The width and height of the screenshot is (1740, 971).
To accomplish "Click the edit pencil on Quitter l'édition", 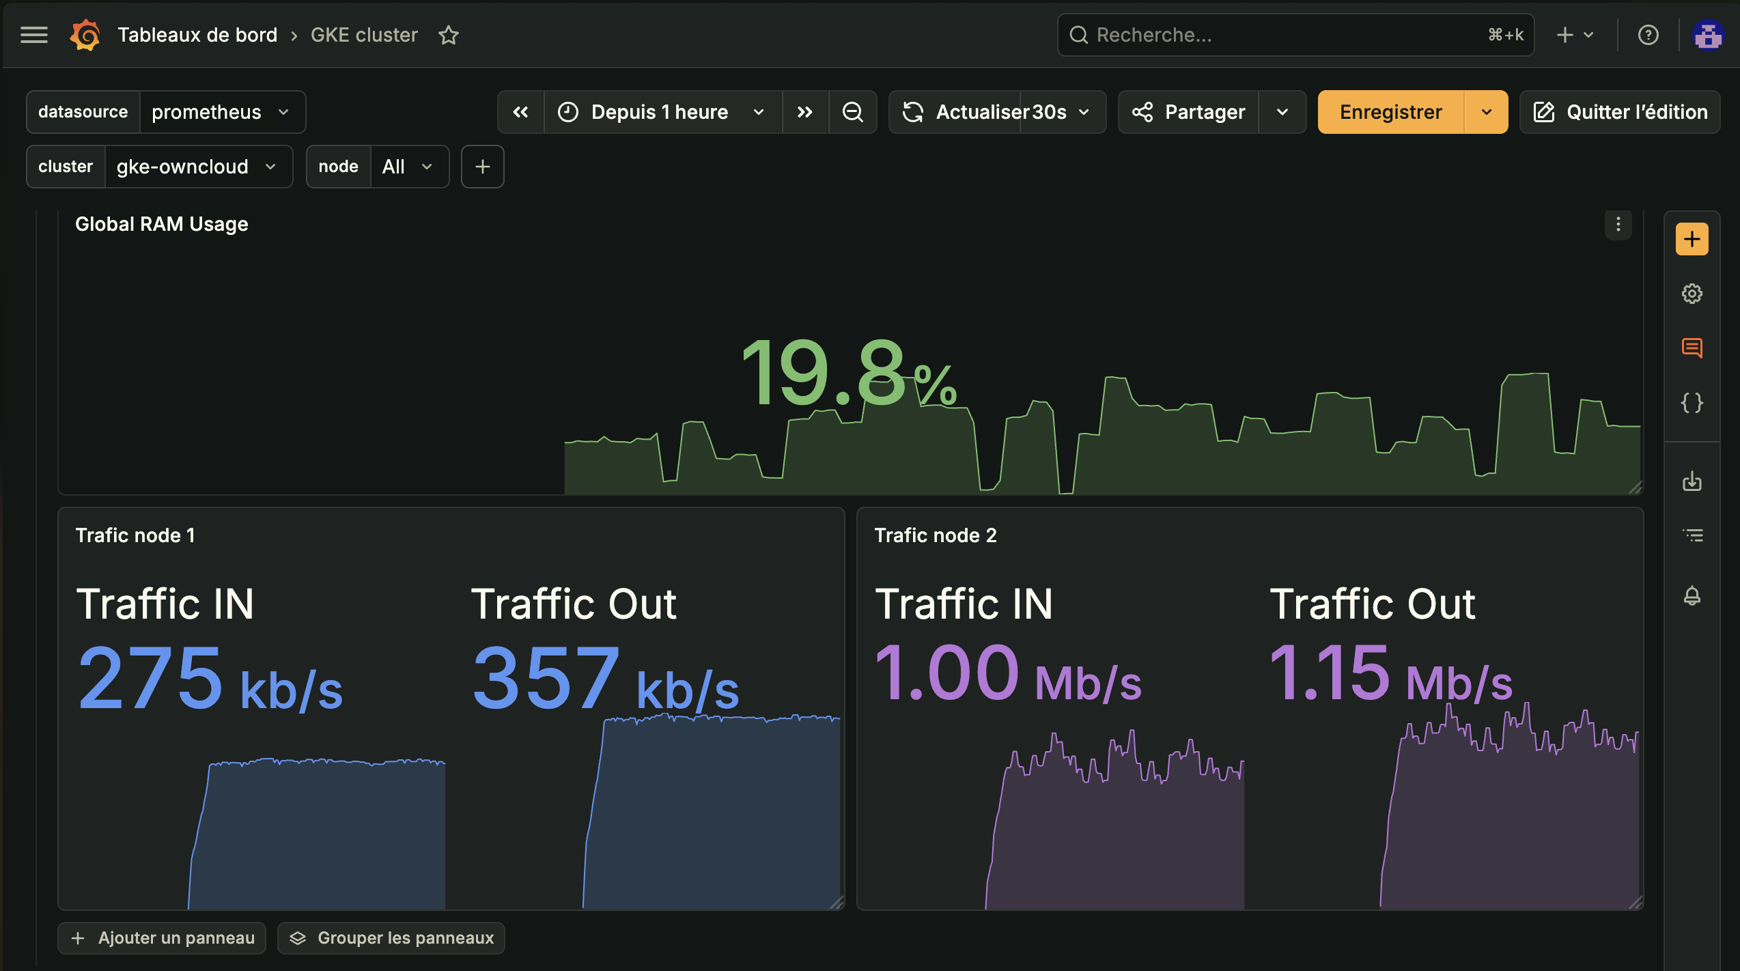I will click(x=1544, y=112).
